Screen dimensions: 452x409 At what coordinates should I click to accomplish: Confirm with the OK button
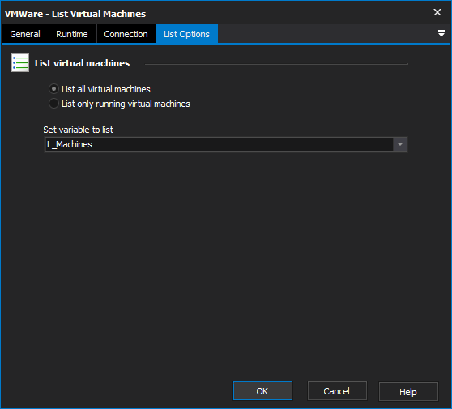pos(262,391)
